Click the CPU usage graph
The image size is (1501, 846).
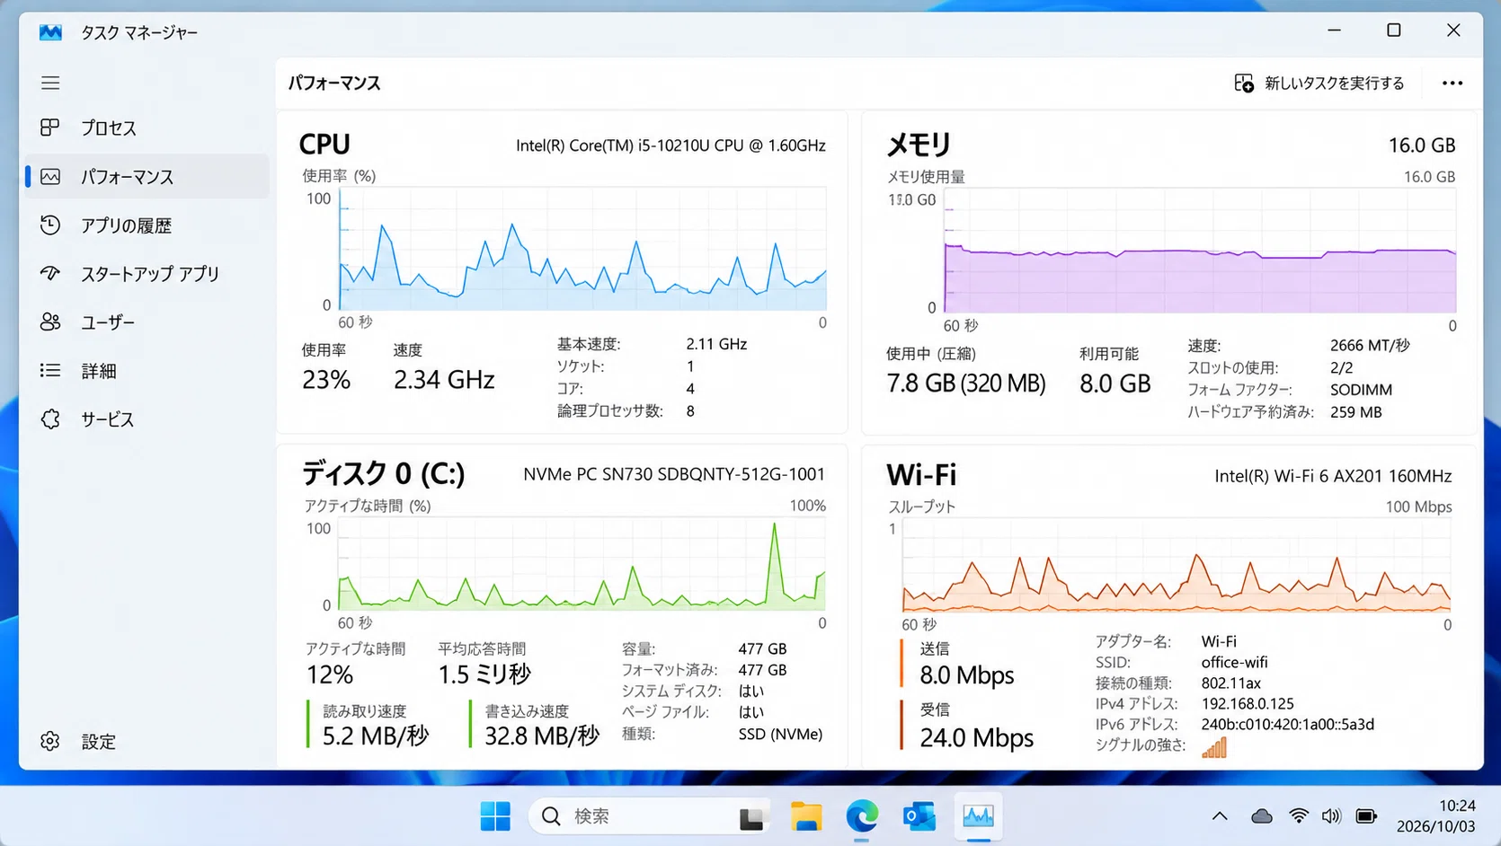click(x=582, y=249)
